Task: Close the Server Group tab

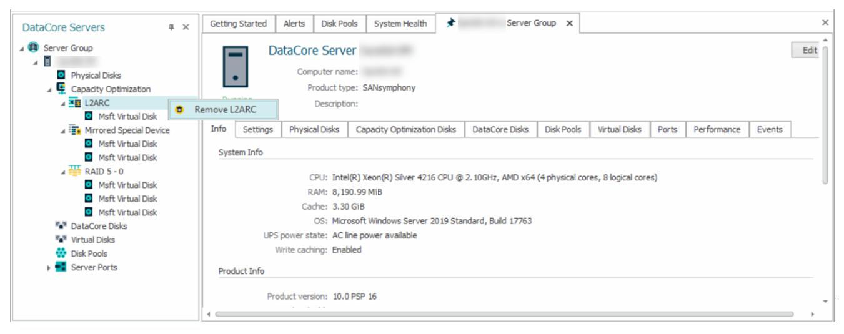Action: (x=569, y=23)
